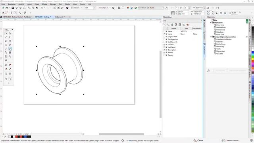Open the Datei menu
The image size is (254, 143).
pos(3,4)
